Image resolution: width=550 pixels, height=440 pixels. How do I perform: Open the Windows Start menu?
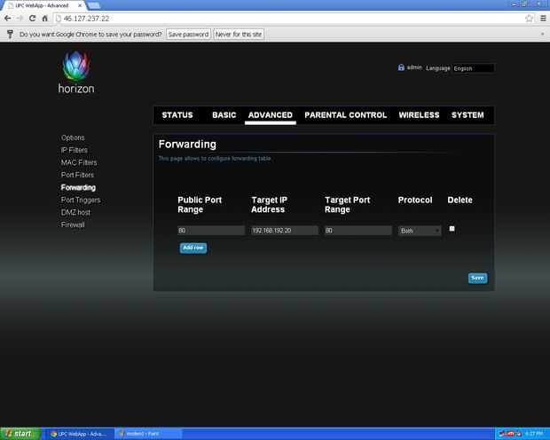(20, 434)
